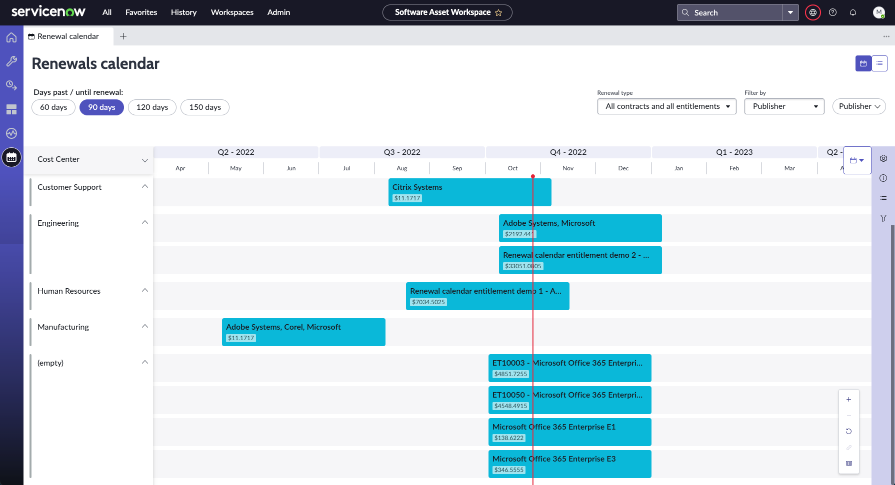Image resolution: width=895 pixels, height=485 pixels.
Task: Open the Favorites menu
Action: [x=141, y=12]
